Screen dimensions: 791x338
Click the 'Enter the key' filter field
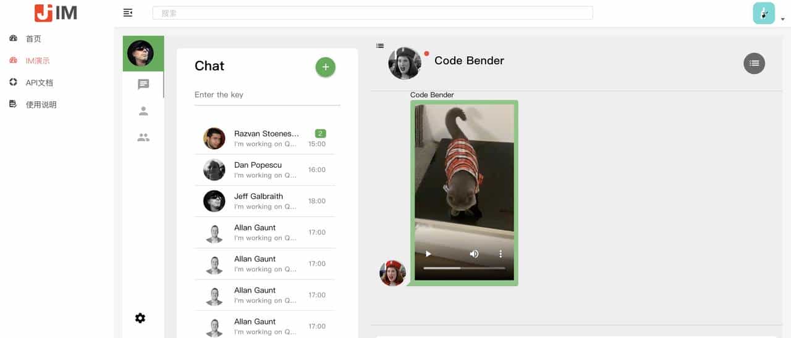pyautogui.click(x=268, y=95)
